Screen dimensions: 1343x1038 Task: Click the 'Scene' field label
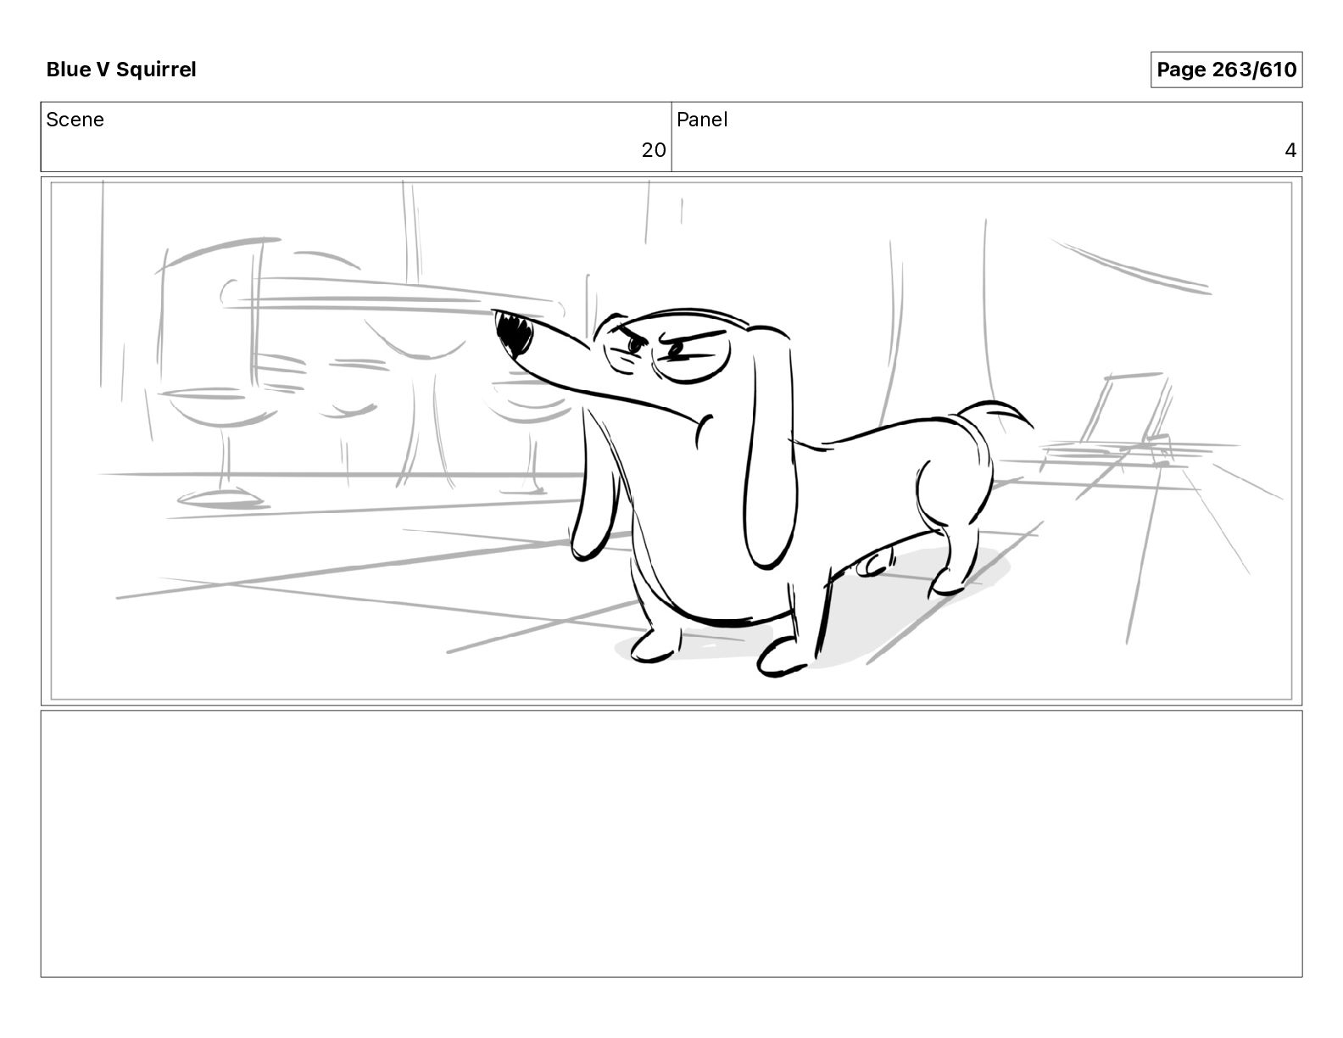75,120
